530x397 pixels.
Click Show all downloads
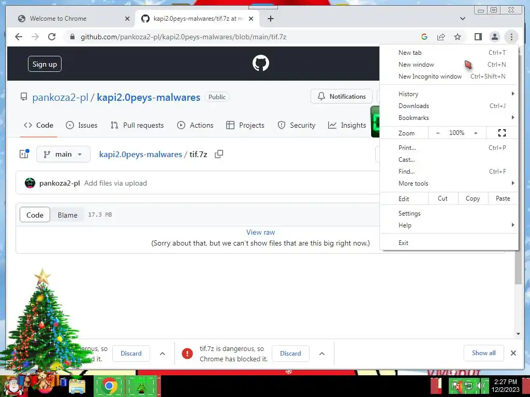point(484,353)
